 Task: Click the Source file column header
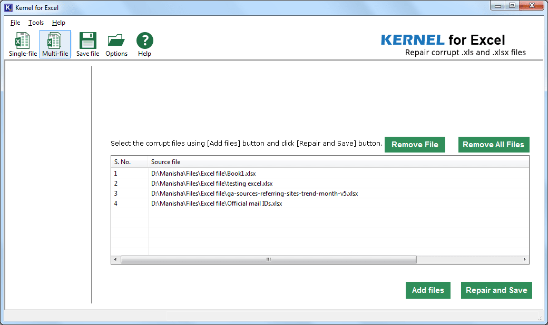click(x=338, y=162)
